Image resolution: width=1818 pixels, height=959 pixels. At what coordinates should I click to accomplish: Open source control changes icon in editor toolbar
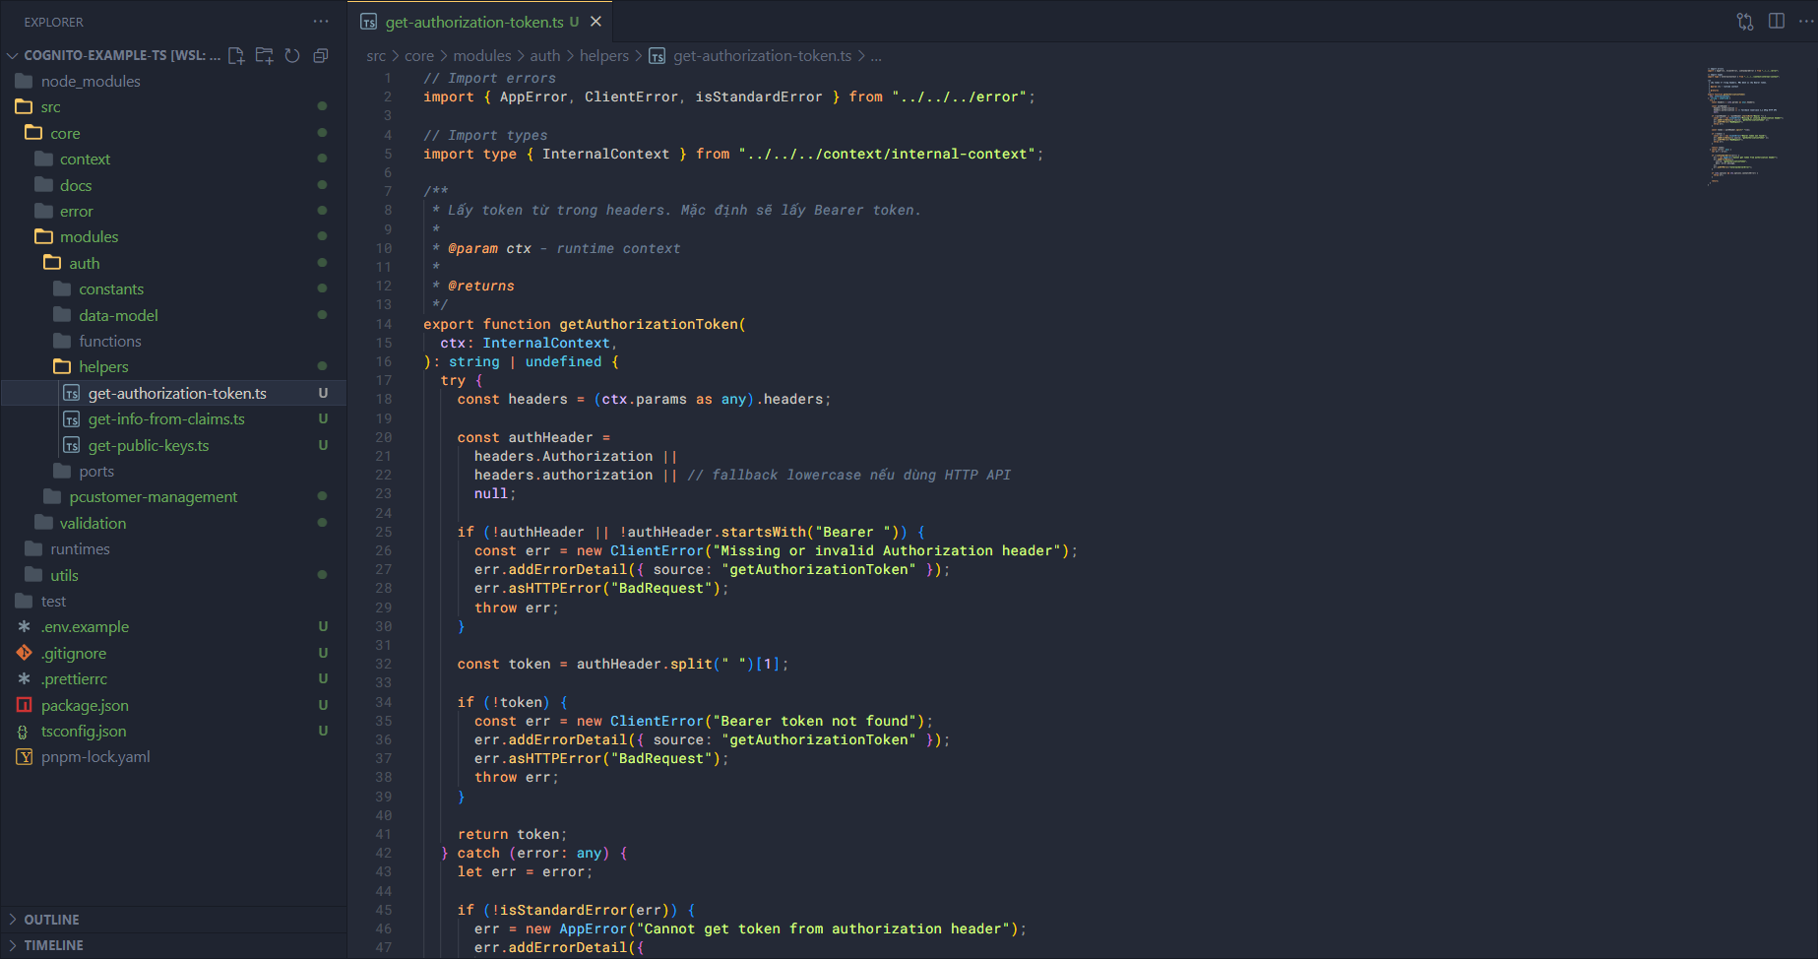pyautogui.click(x=1745, y=22)
